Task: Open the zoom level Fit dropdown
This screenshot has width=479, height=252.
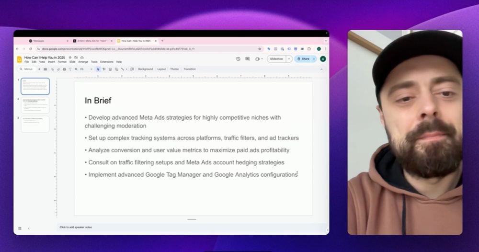Action: coord(86,69)
